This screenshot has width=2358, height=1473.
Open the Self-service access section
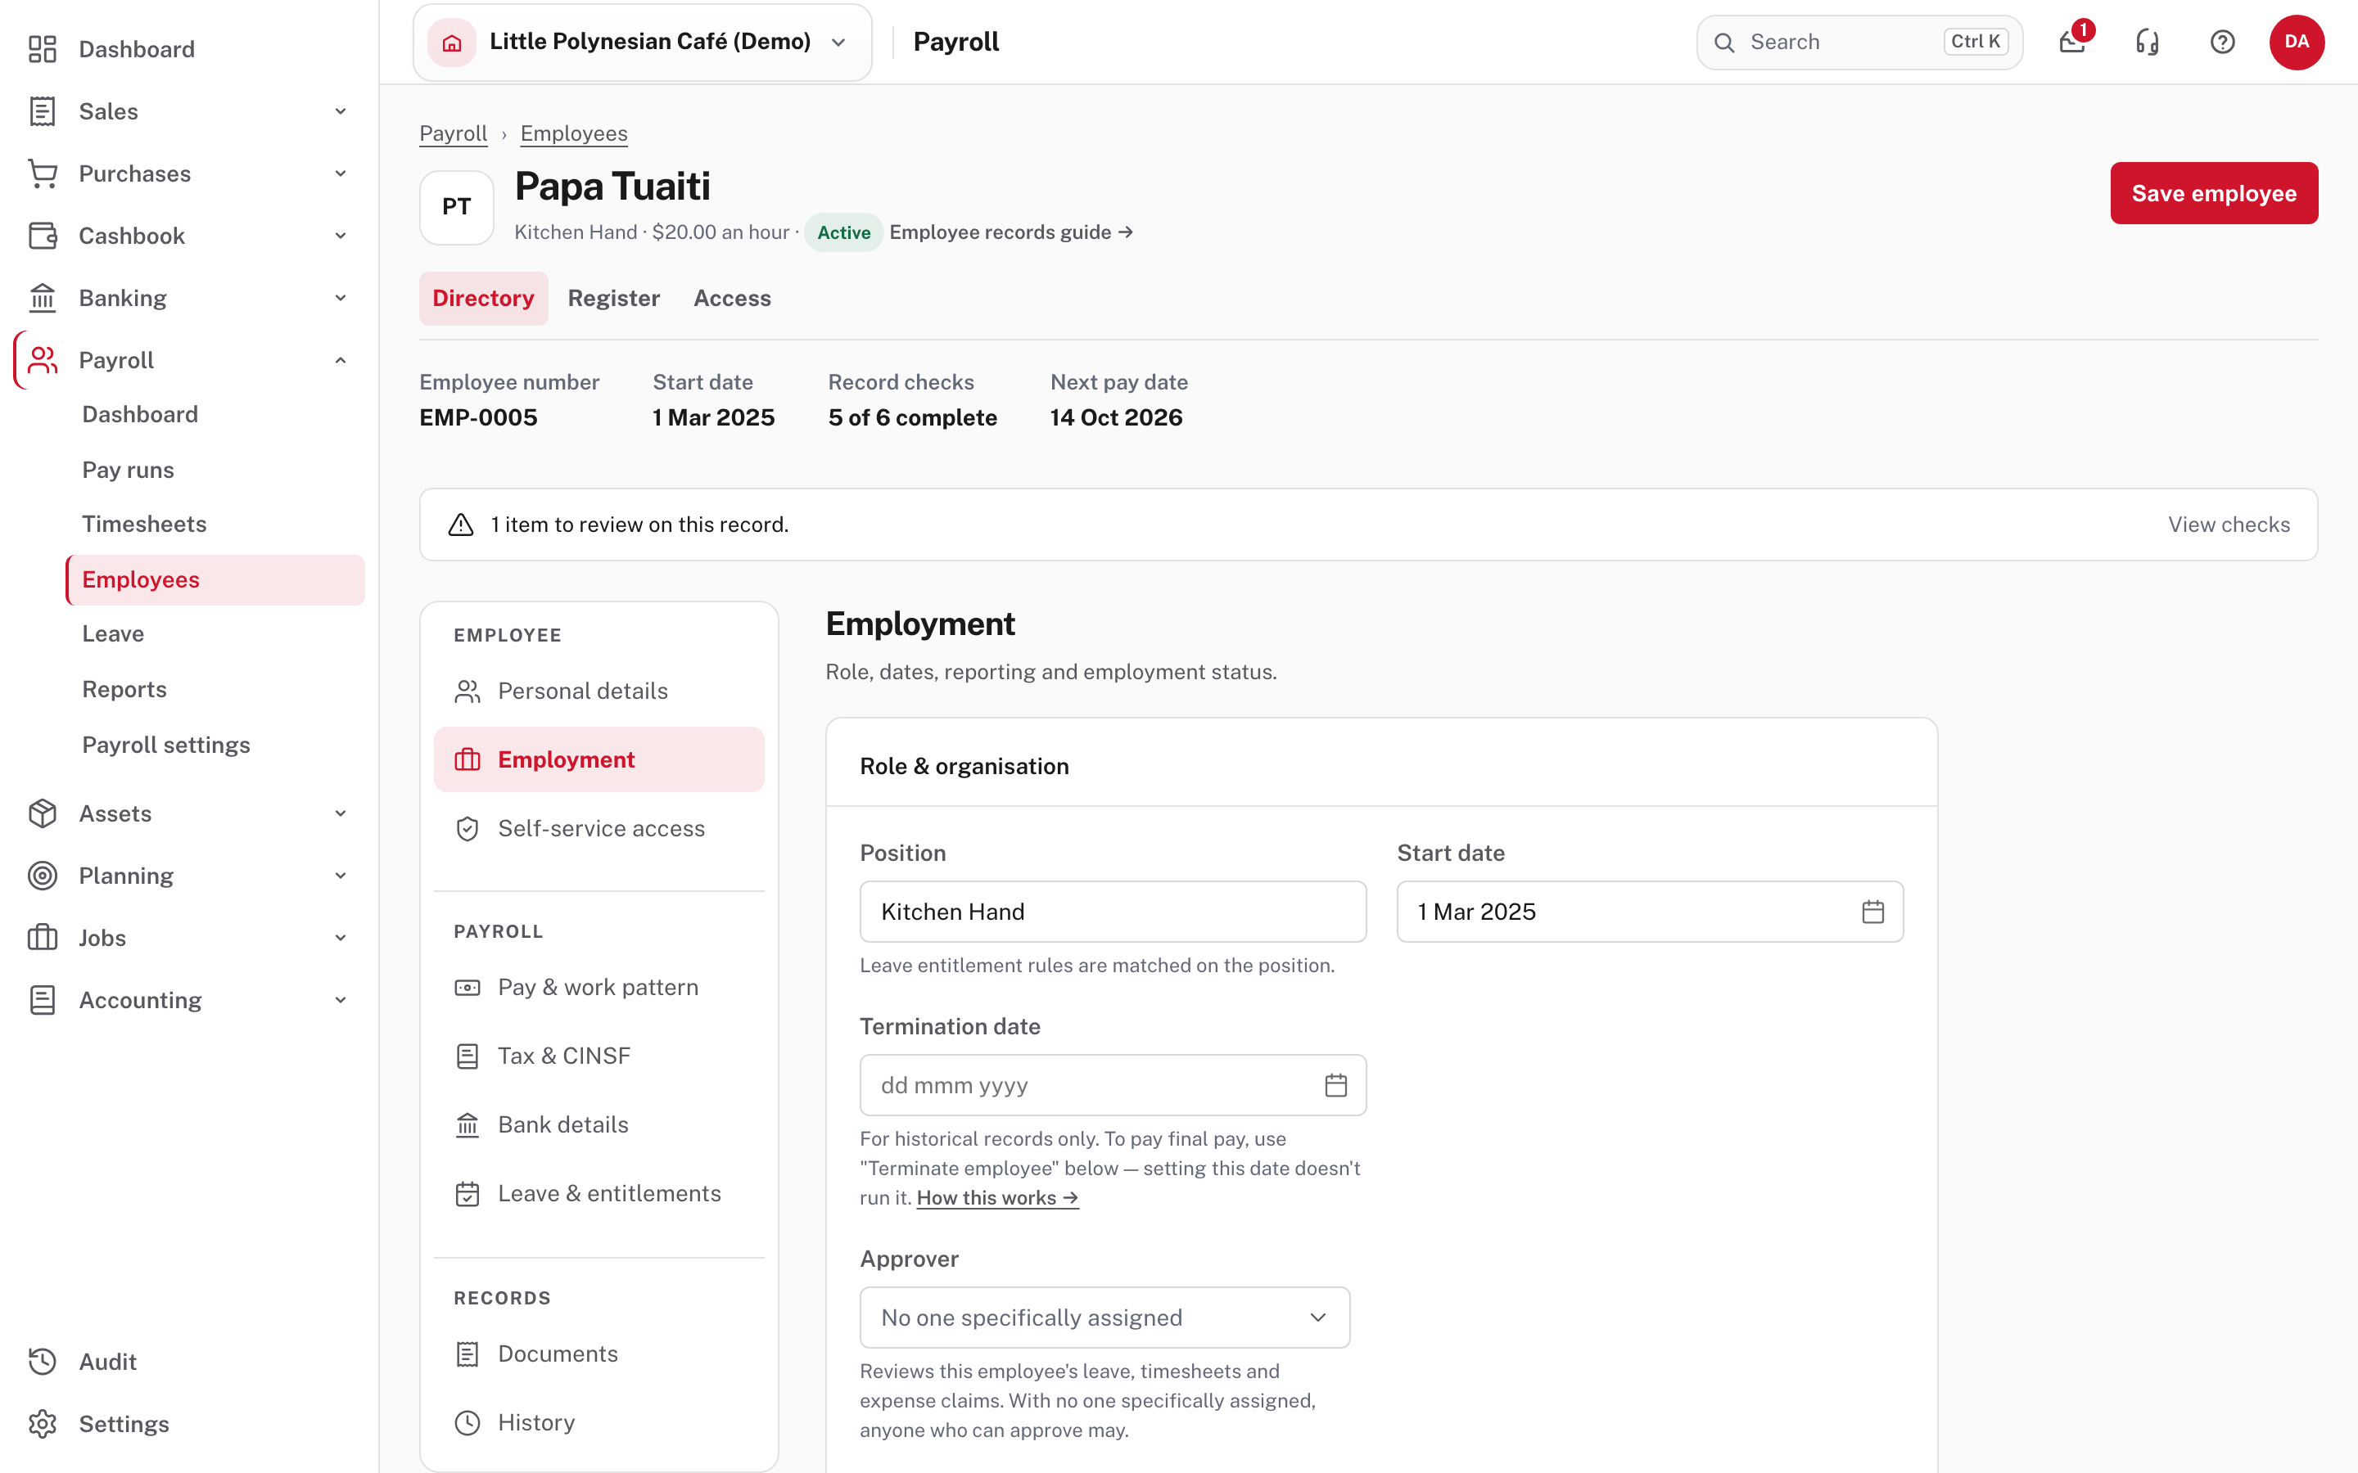tap(599, 828)
